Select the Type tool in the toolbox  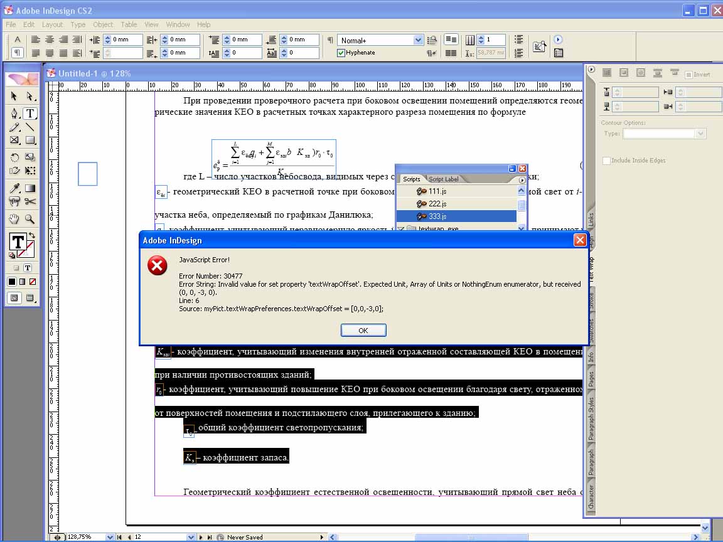(x=30, y=114)
